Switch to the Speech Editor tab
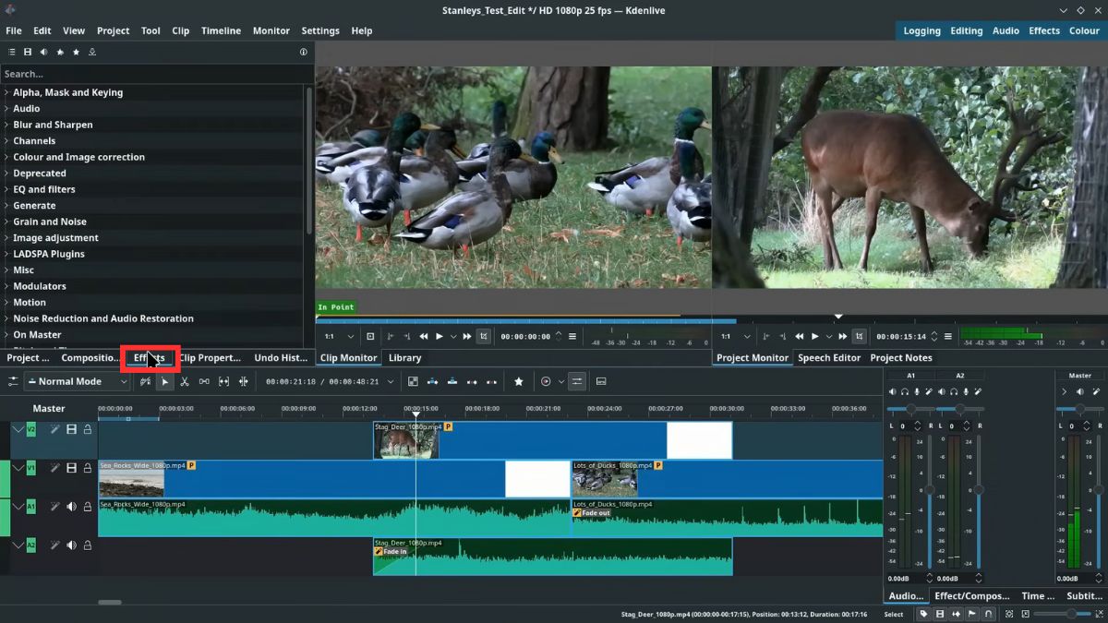This screenshot has width=1108, height=623. coord(829,358)
